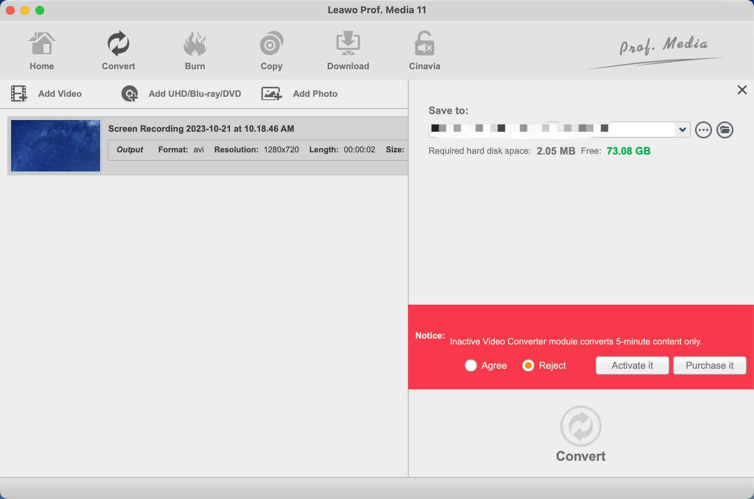The width and height of the screenshot is (754, 499).
Task: Select the Convert module
Action: (x=118, y=50)
